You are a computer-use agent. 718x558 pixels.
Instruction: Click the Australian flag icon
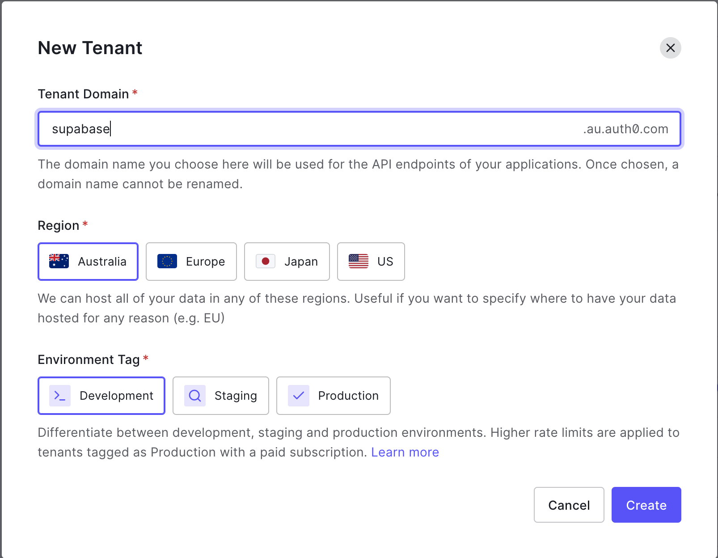(x=59, y=261)
